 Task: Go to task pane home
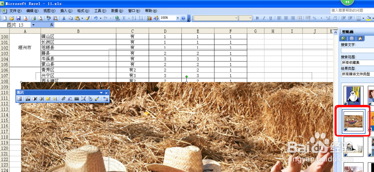tap(360, 39)
